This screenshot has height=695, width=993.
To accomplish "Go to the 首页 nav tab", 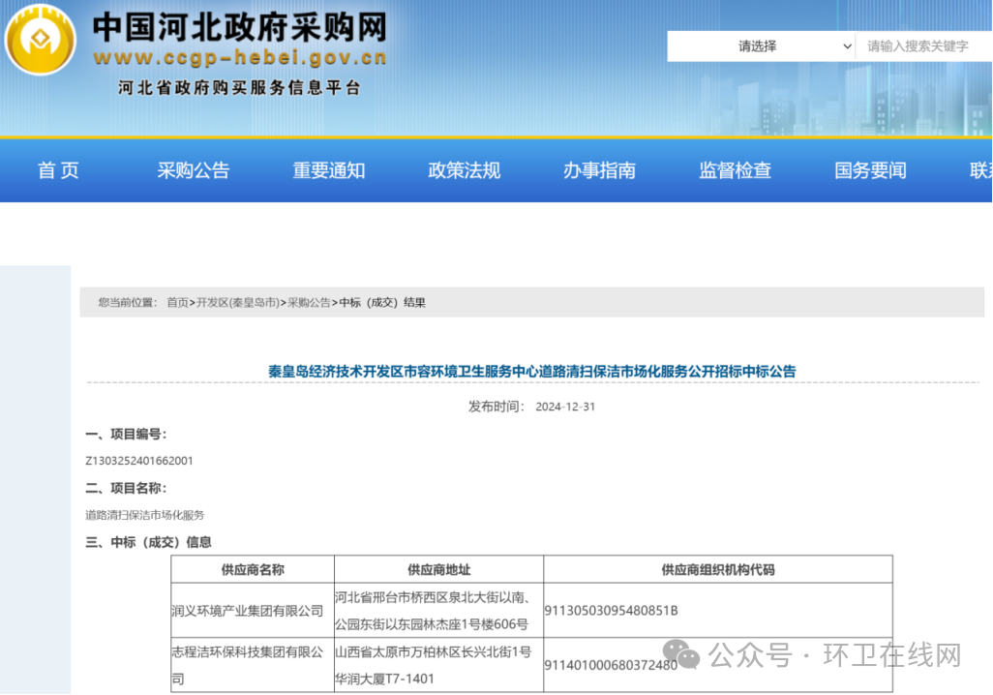I will coord(58,170).
